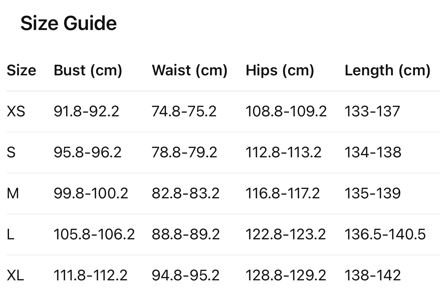
Task: Click XS length value 133-137
Action: [372, 111]
